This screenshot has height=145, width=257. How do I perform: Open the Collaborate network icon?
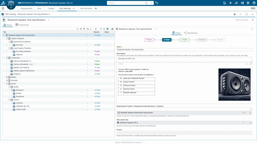(242, 3)
